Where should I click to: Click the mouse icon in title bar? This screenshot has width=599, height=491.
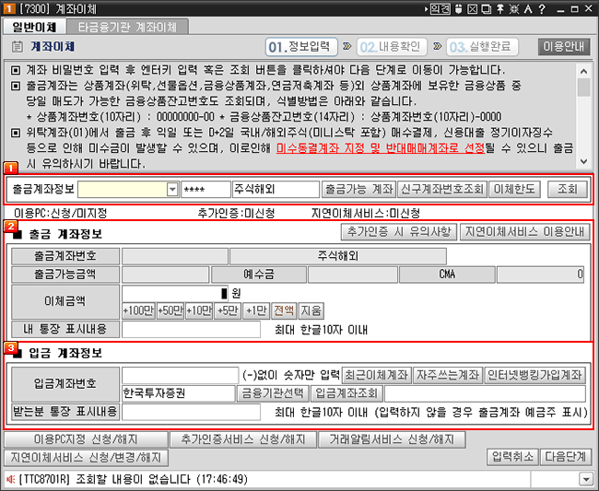[x=459, y=9]
